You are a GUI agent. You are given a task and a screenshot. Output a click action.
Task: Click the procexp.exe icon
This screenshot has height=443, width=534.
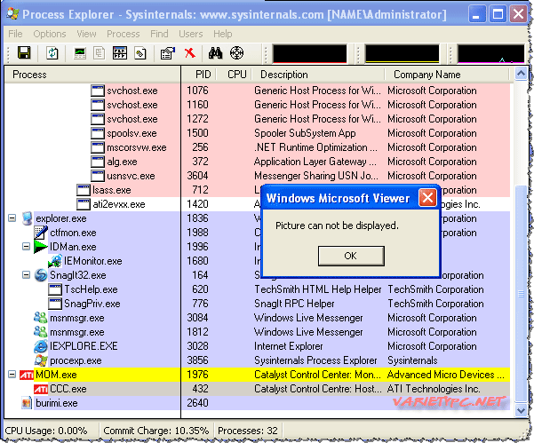[x=41, y=360]
